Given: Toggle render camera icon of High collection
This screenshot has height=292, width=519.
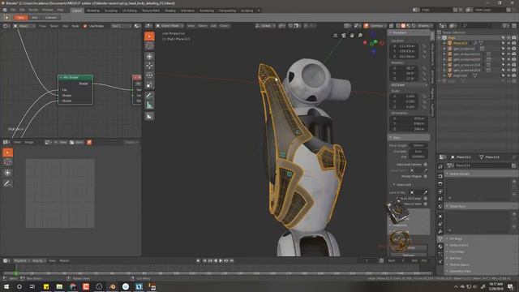Looking at the screenshot, I should tap(513, 38).
